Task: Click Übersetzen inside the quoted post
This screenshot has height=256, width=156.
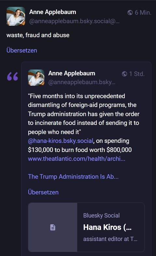Action: pos(43,192)
